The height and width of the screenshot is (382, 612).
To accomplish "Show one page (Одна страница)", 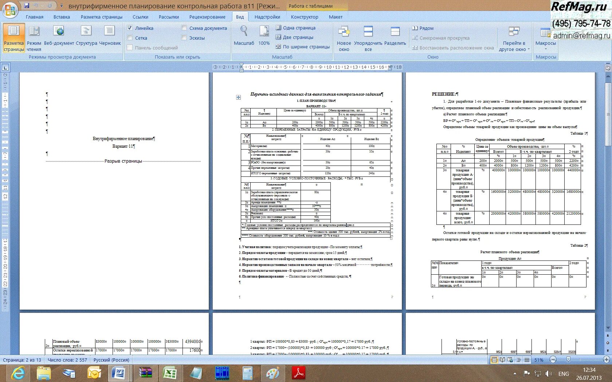I will (295, 28).
